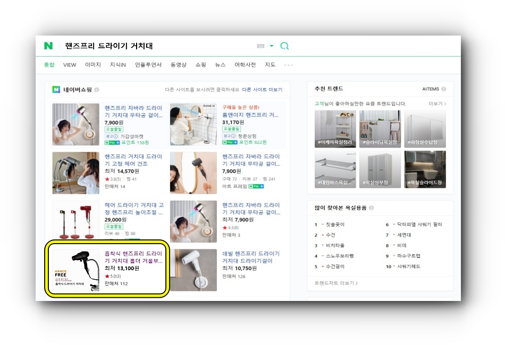Open the #슬라이딩욕실장 trend thumbnail
Screen dimensions: 505x345
380,129
